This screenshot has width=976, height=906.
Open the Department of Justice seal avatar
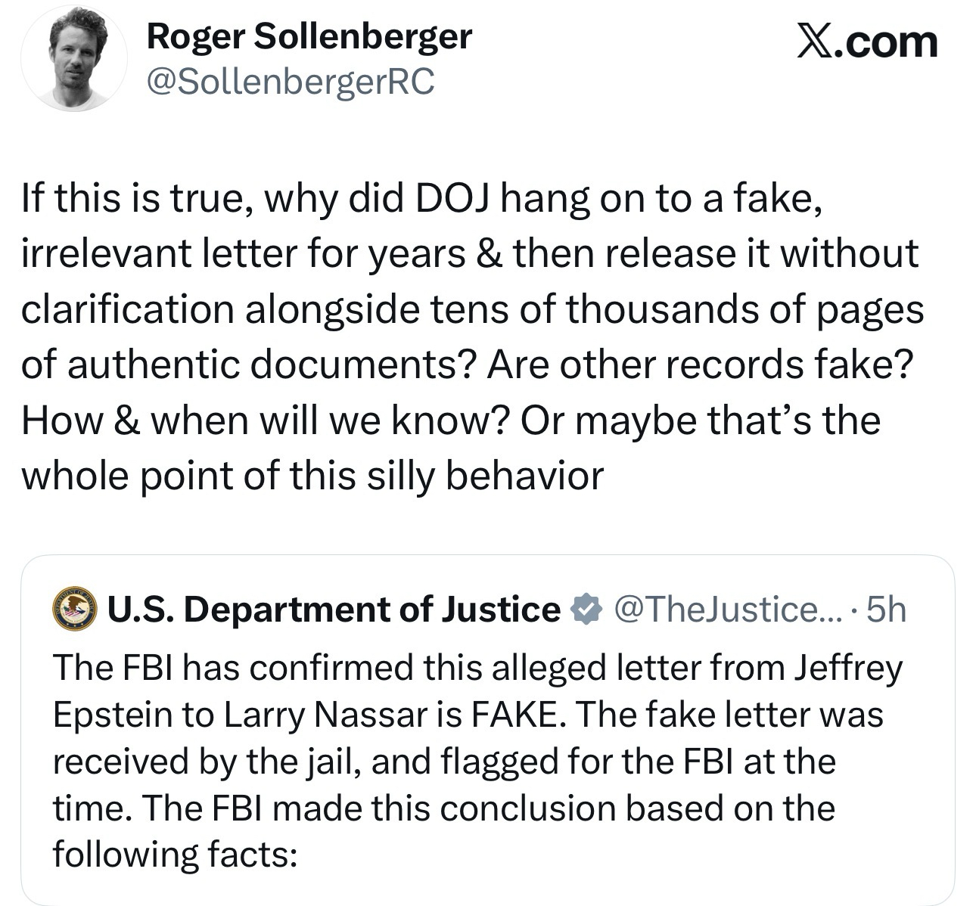(x=74, y=610)
